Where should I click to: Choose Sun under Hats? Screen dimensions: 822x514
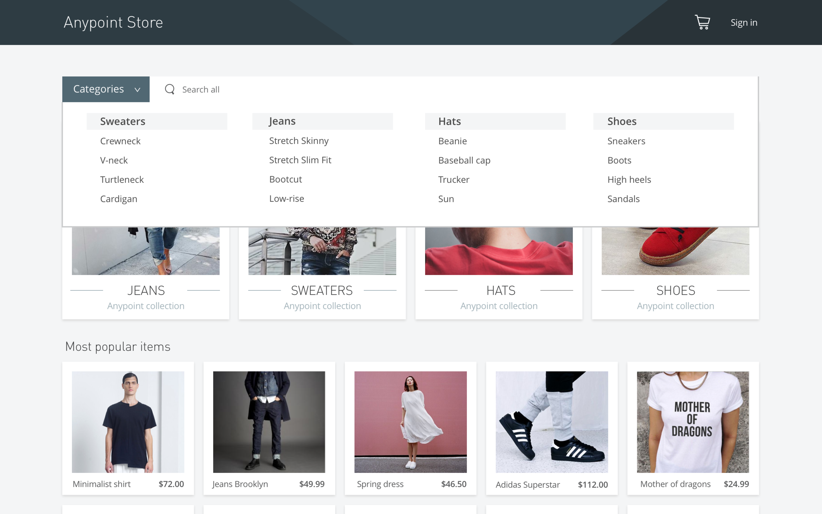(x=446, y=199)
